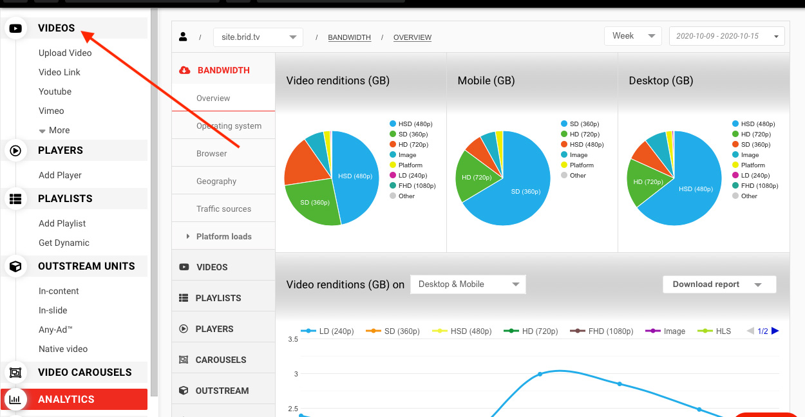Click the Outstream Units cube icon

[x=15, y=266]
